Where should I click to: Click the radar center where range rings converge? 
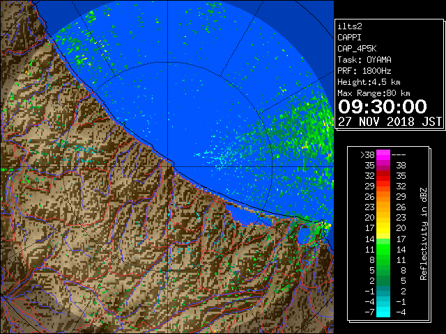[168, 166]
